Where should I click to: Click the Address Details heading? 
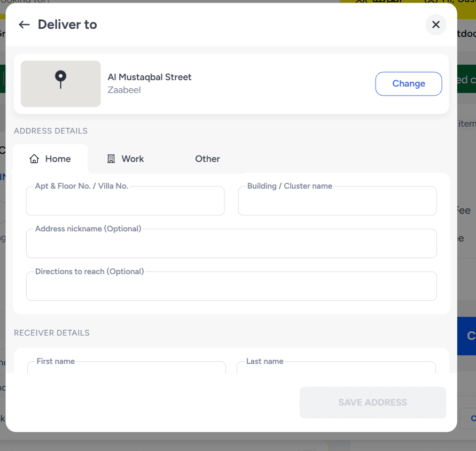pyautogui.click(x=51, y=131)
